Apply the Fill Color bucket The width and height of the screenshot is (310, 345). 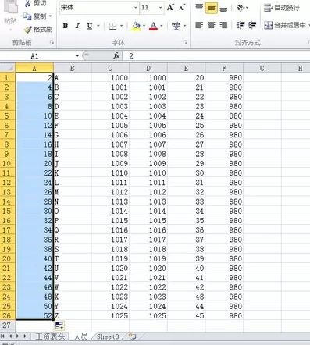click(x=136, y=26)
